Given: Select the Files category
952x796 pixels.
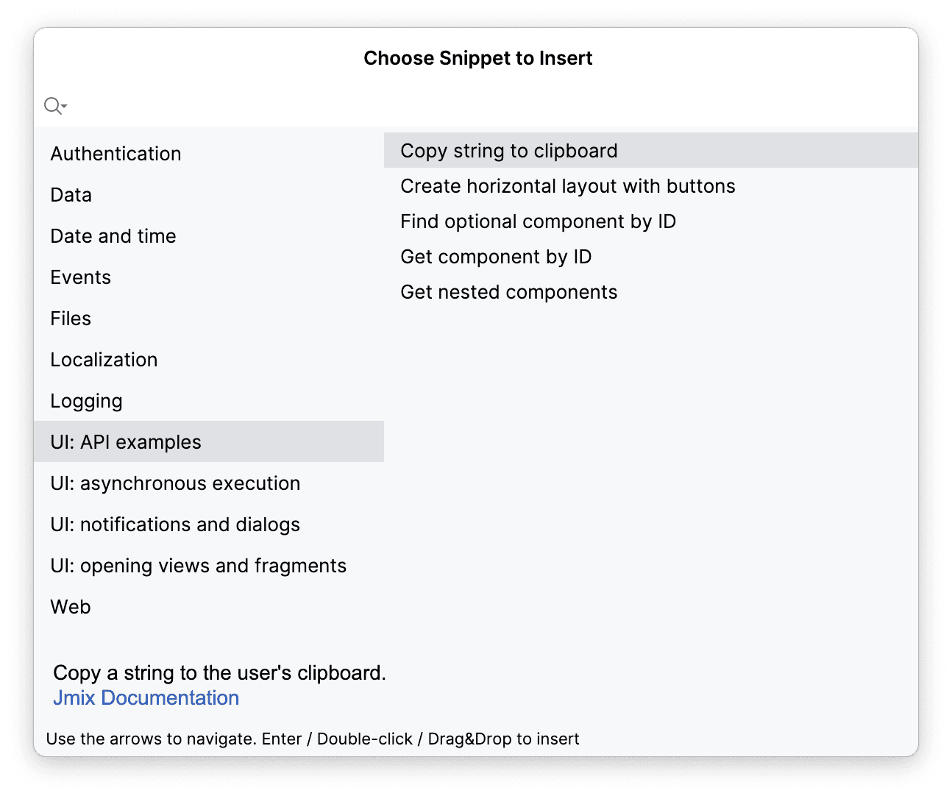Looking at the screenshot, I should point(71,319).
